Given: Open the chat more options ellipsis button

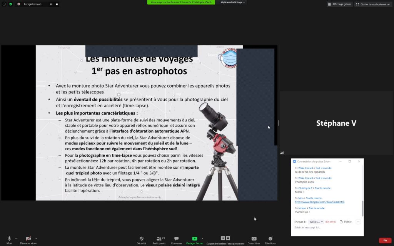Looking at the screenshot, I should (358, 222).
